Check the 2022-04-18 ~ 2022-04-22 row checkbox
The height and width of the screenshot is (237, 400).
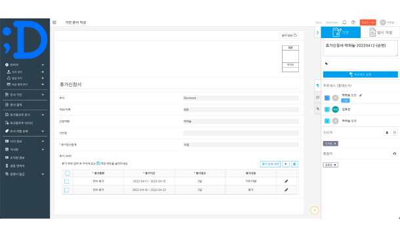[67, 190]
